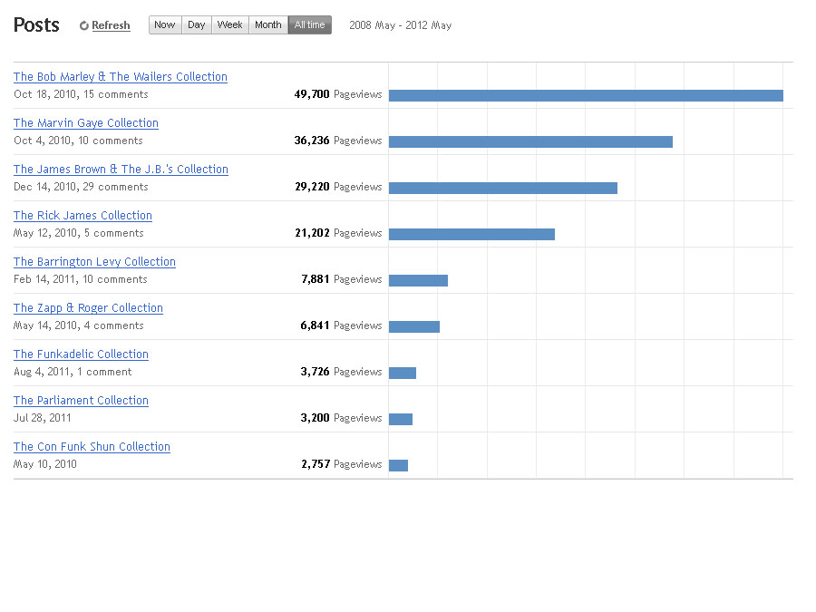Open The Bob Marley & The Wailers Collection post
The image size is (816, 612).
point(121,76)
